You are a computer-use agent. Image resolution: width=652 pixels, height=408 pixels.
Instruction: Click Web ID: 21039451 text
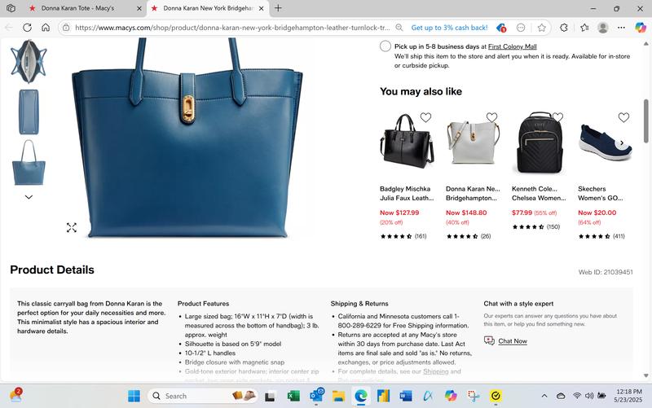coord(606,272)
